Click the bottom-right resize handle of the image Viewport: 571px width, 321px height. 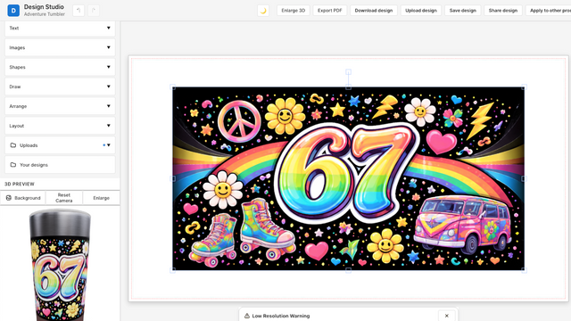[x=525, y=270]
